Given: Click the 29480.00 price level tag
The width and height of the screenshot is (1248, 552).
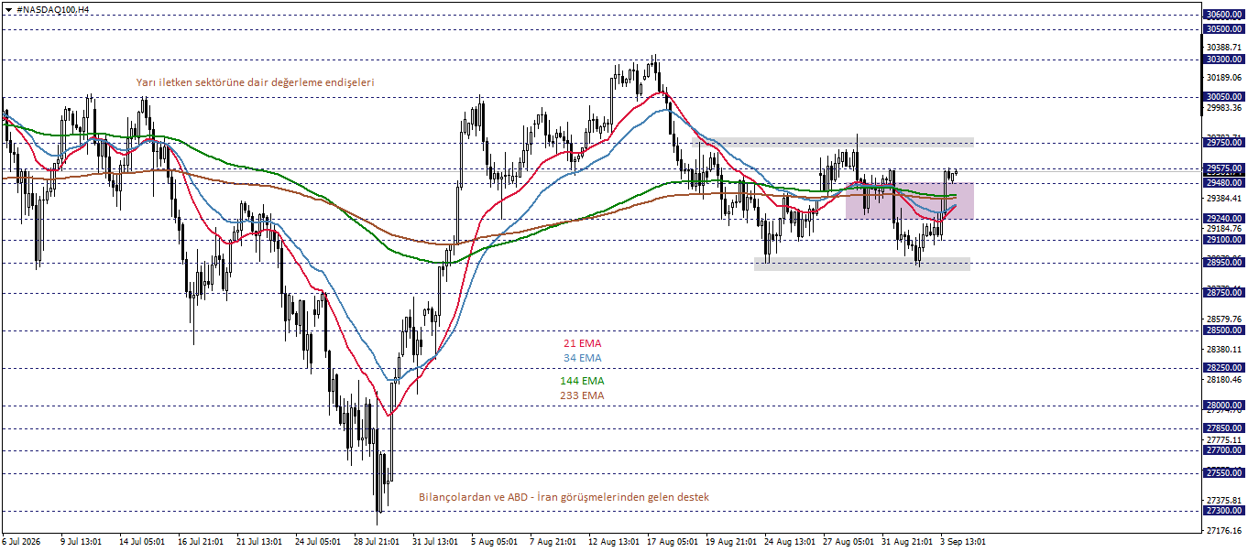Looking at the screenshot, I should [1225, 182].
